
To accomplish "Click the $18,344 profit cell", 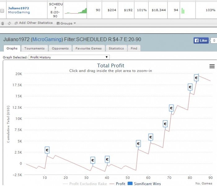I will 159,10.
